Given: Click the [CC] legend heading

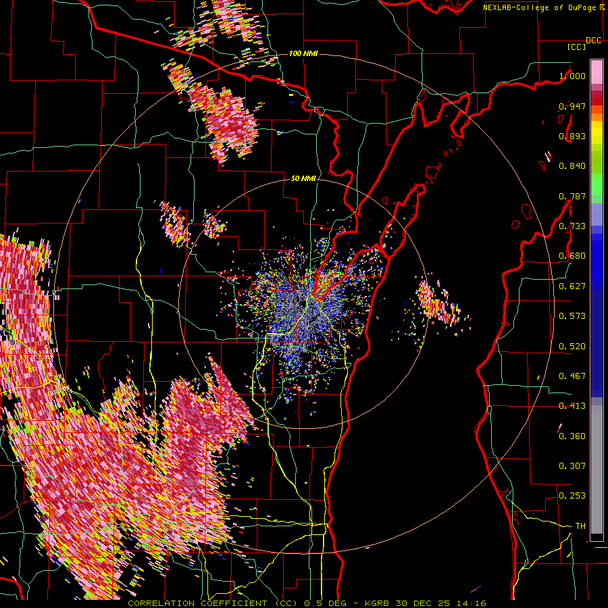Looking at the screenshot, I should 577,47.
